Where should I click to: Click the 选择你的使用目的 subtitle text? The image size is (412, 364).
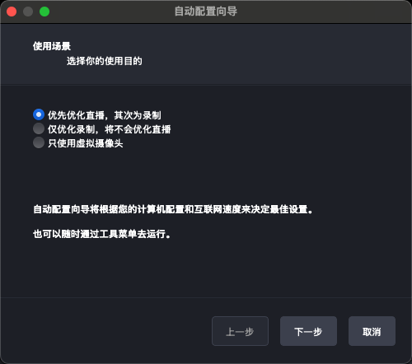(x=105, y=61)
